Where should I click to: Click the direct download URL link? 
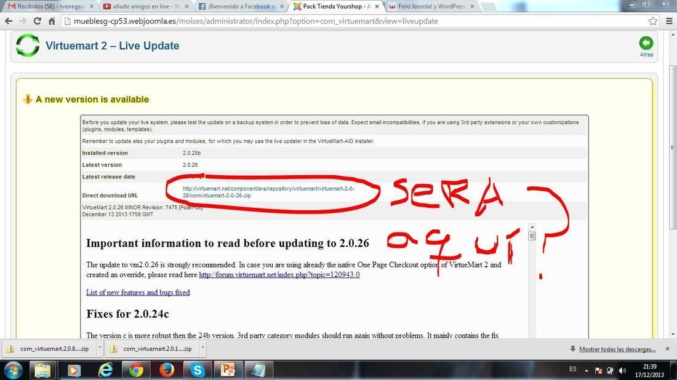click(x=268, y=192)
